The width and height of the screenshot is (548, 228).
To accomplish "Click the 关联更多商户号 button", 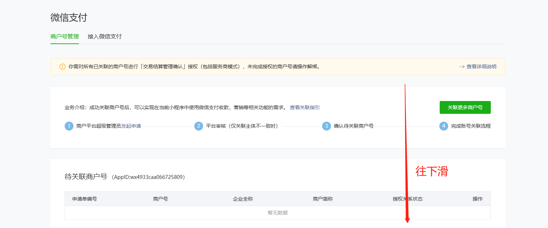I will click(465, 107).
